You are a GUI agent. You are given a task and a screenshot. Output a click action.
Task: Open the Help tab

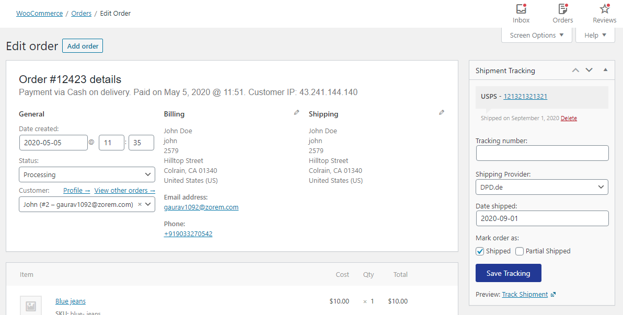pyautogui.click(x=595, y=36)
